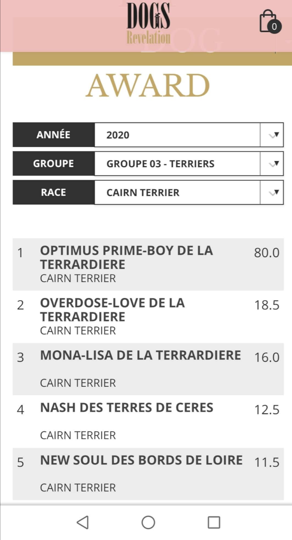This screenshot has width=292, height=540.
Task: Select Optimus Prime-Boy de la Terrardiere entry
Action: tap(148, 264)
